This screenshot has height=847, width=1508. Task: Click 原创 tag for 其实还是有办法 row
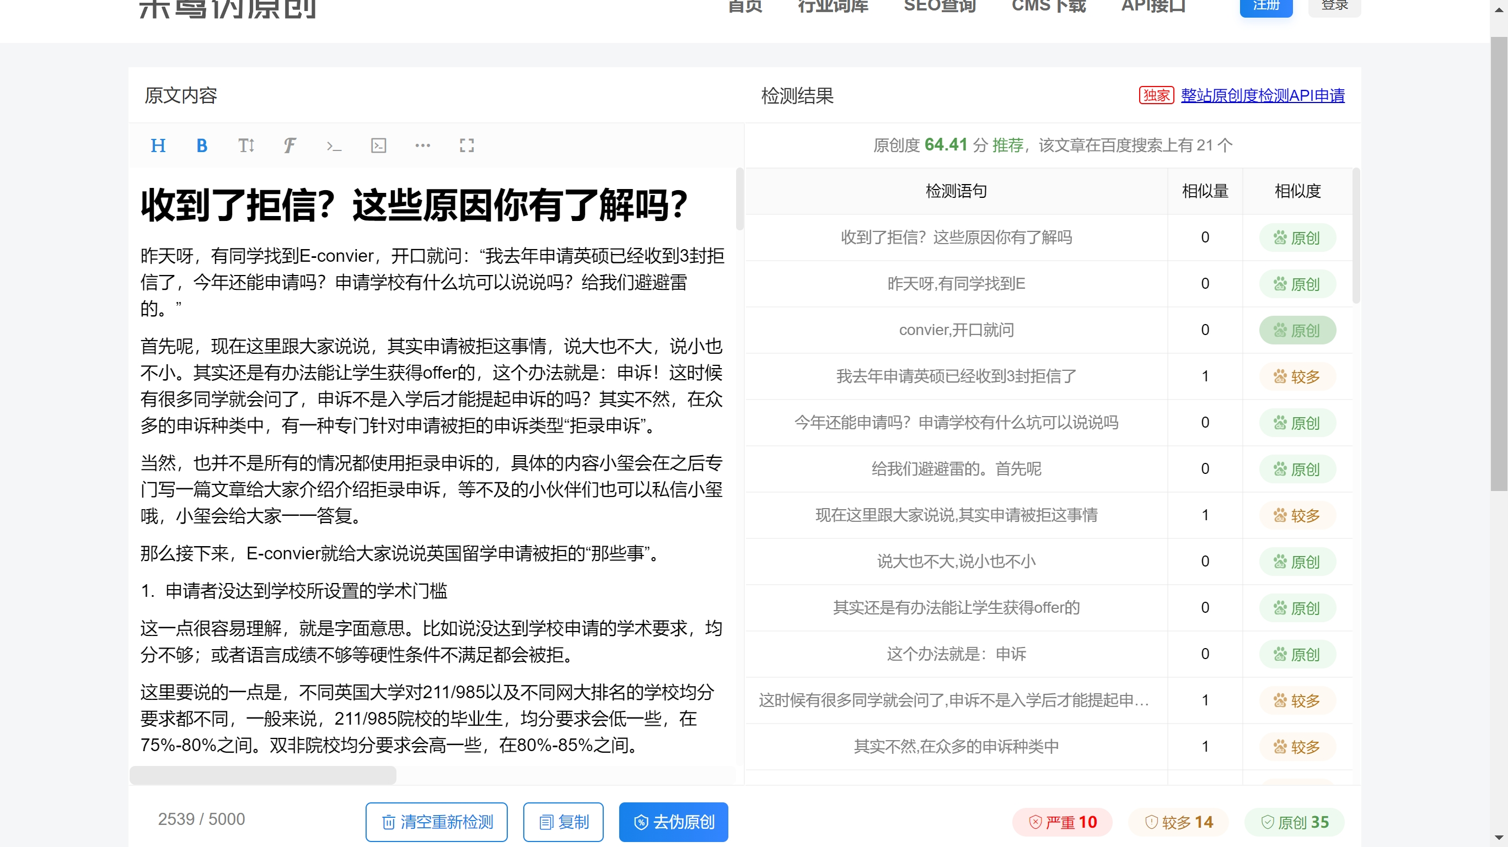pyautogui.click(x=1297, y=608)
